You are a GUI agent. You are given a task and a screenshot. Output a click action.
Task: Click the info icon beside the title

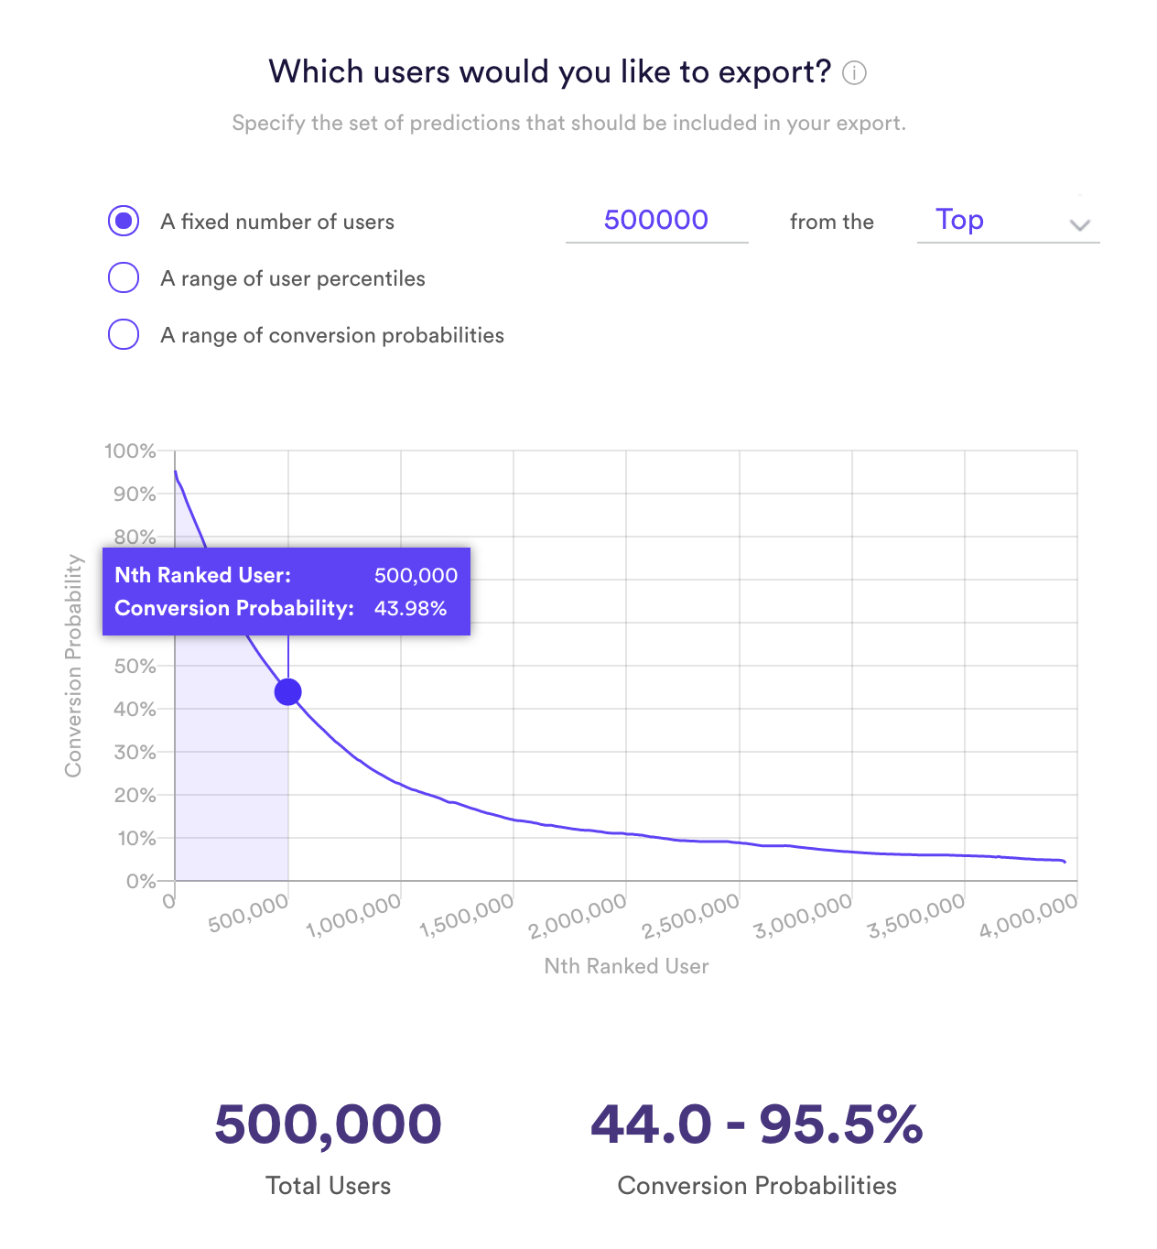[854, 72]
